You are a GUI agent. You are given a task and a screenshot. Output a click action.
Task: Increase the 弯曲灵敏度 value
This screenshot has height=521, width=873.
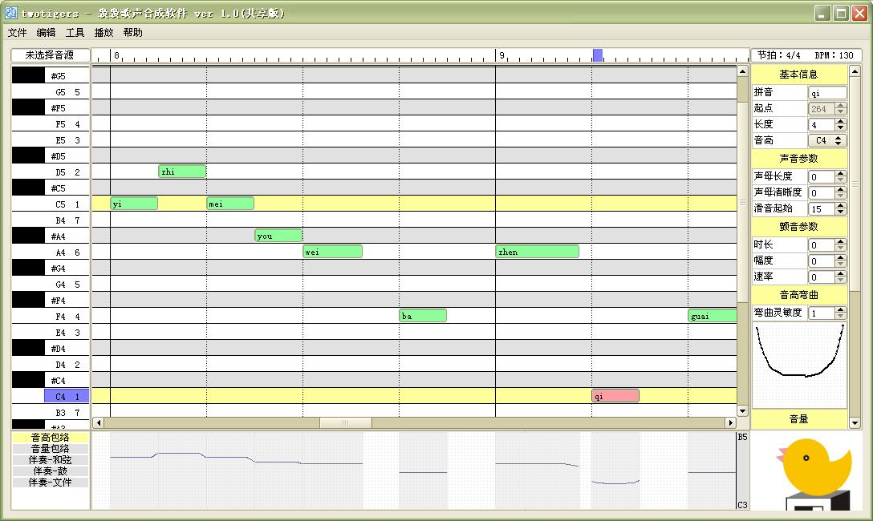point(841,309)
